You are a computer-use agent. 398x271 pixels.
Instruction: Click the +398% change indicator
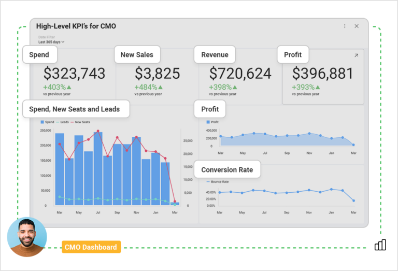pyautogui.click(x=223, y=87)
